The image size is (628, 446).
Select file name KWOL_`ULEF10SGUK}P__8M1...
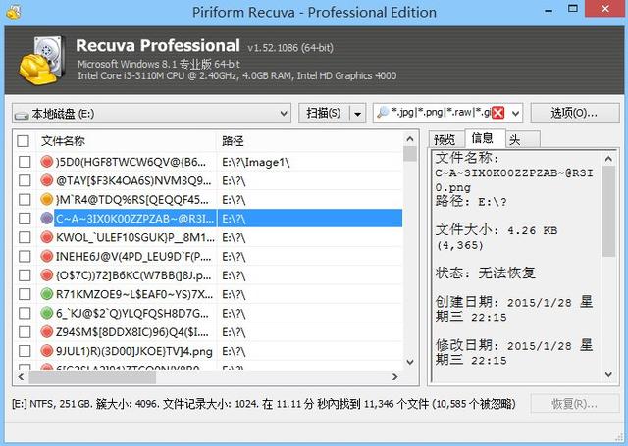pos(135,237)
